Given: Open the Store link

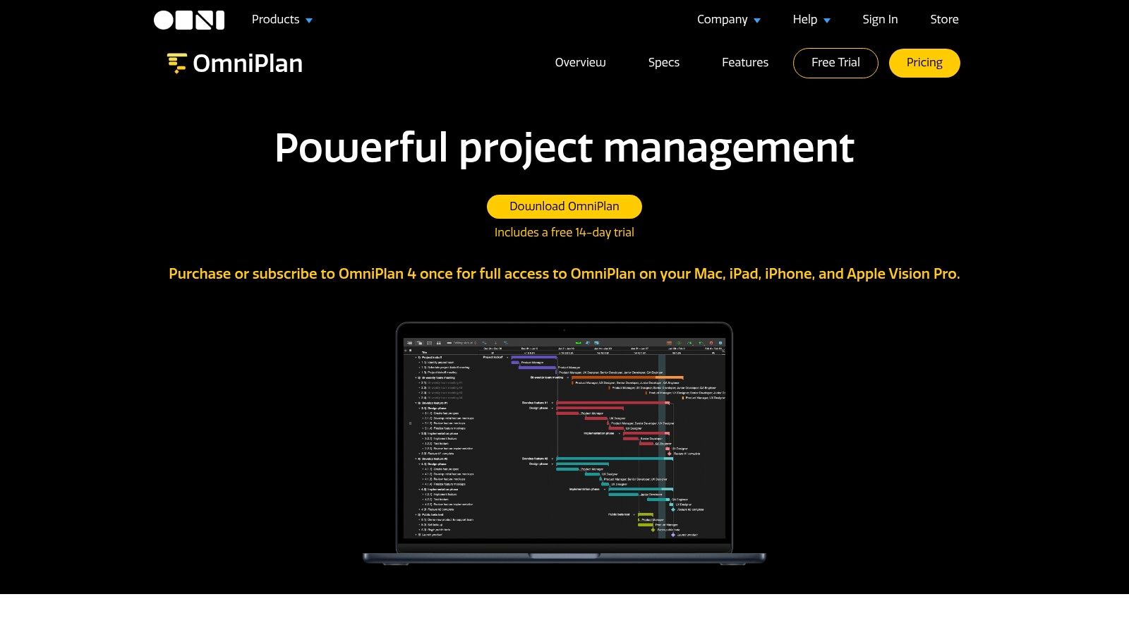Looking at the screenshot, I should [x=944, y=20].
